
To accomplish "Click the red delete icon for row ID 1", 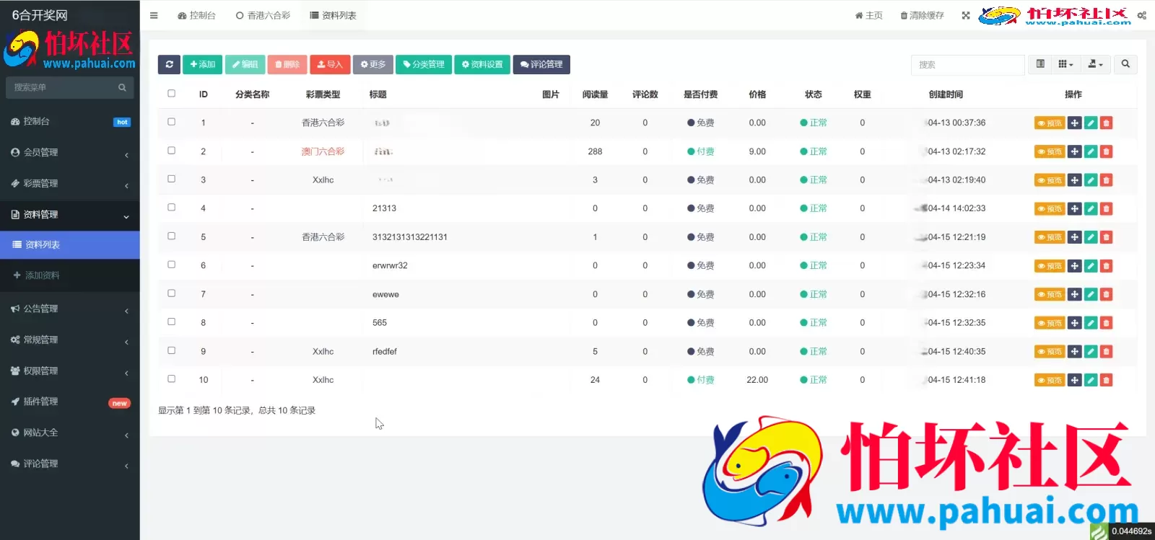I will pyautogui.click(x=1106, y=123).
